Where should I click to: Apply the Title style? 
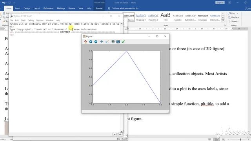tap(166, 17)
